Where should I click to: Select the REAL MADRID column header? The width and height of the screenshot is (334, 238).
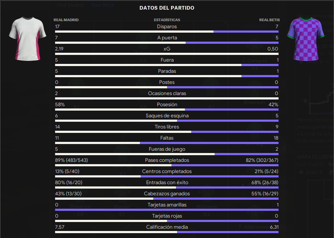pos(66,20)
